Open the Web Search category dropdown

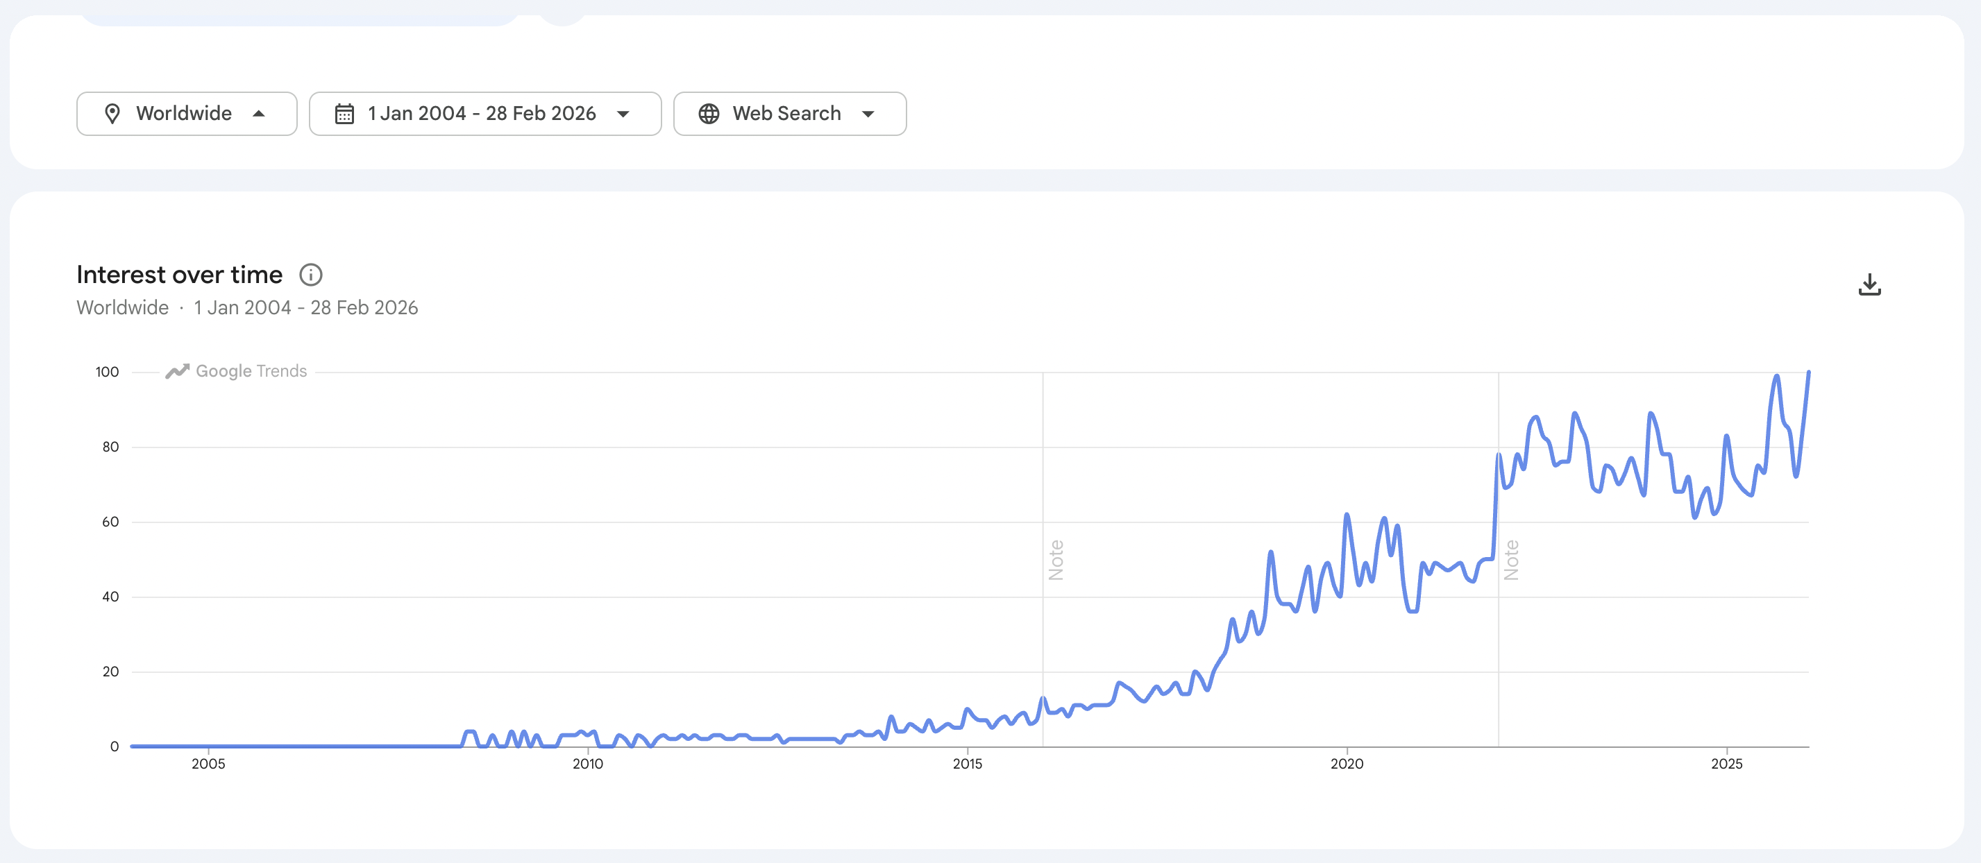coord(789,113)
